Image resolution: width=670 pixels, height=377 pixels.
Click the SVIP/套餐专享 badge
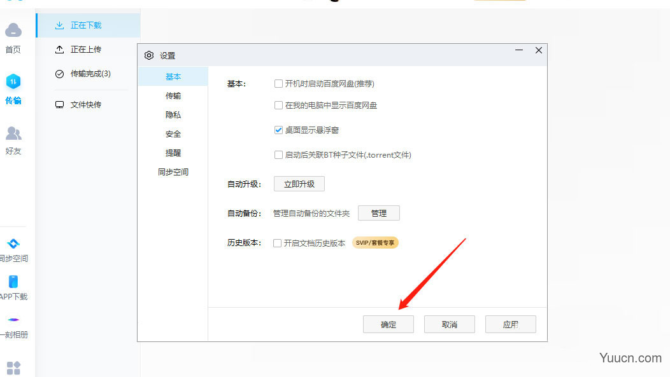[375, 243]
